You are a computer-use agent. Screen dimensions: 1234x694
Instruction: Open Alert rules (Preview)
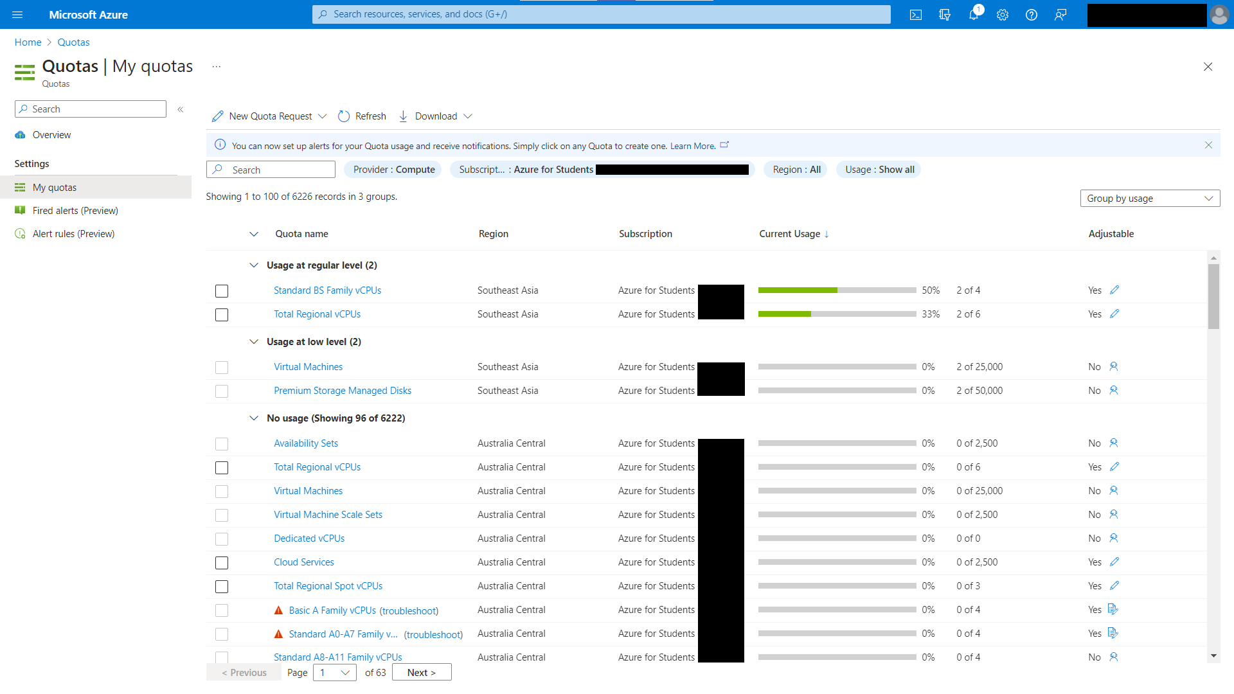(73, 234)
